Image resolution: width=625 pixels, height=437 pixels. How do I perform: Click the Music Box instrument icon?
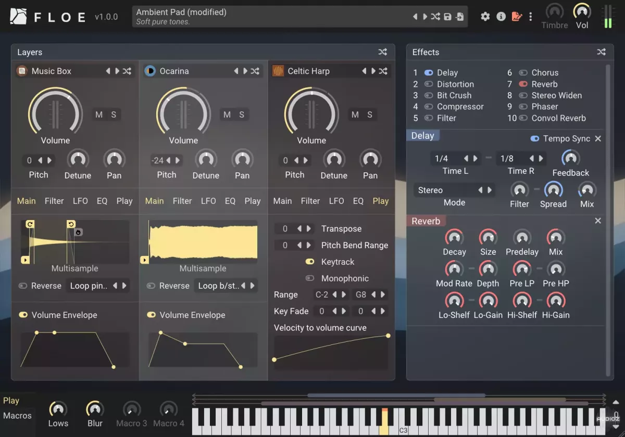[22, 71]
